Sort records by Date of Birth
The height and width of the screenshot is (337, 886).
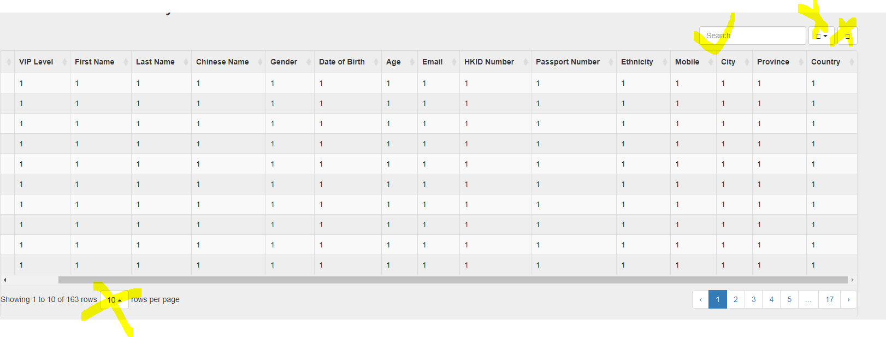coord(341,62)
